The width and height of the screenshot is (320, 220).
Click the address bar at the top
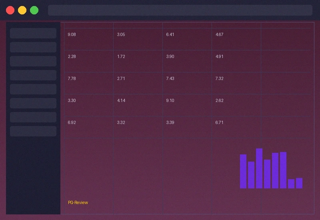point(180,10)
